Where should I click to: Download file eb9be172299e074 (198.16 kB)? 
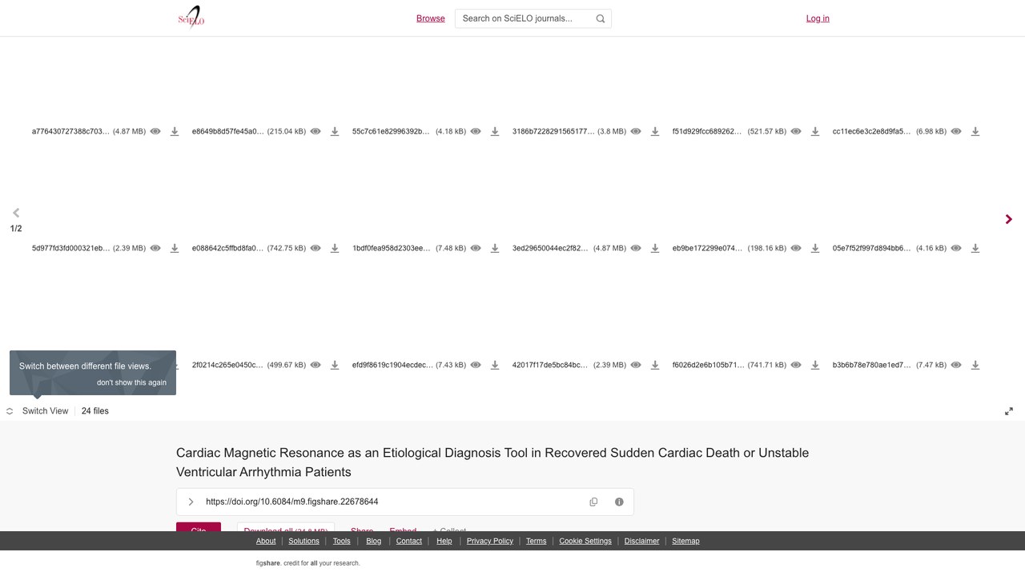(x=815, y=248)
